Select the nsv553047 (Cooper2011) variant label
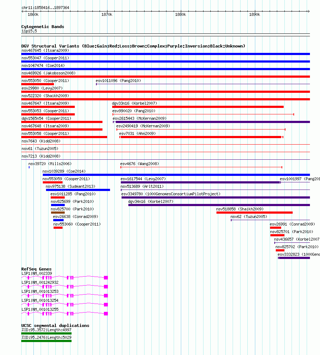Viewport: 320px width, 355px height. tap(45, 58)
